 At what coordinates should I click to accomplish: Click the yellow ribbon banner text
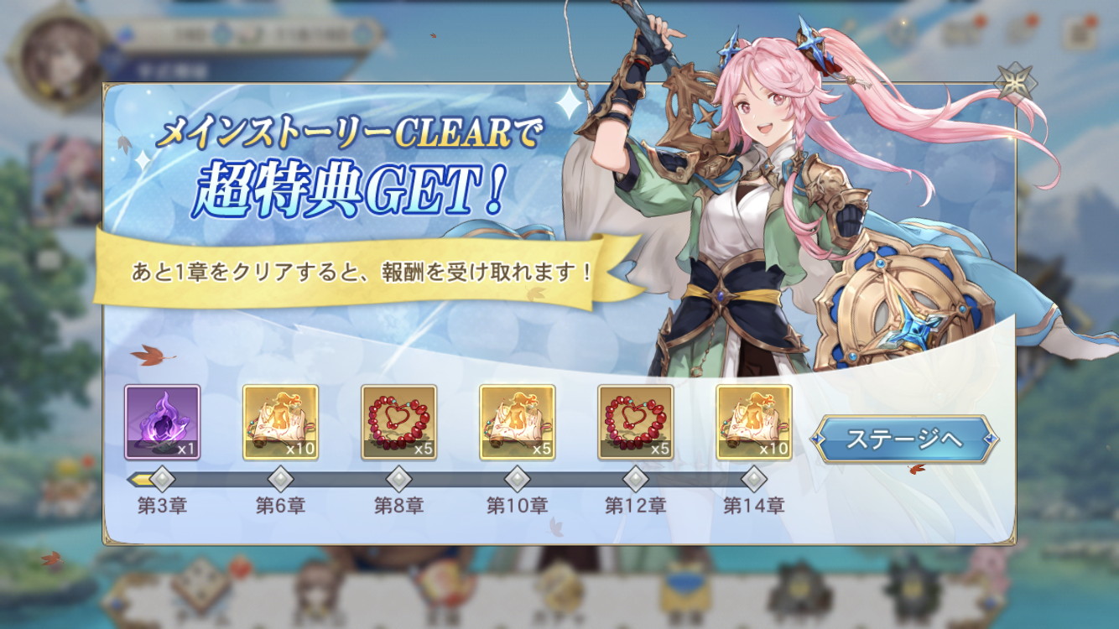click(x=363, y=273)
